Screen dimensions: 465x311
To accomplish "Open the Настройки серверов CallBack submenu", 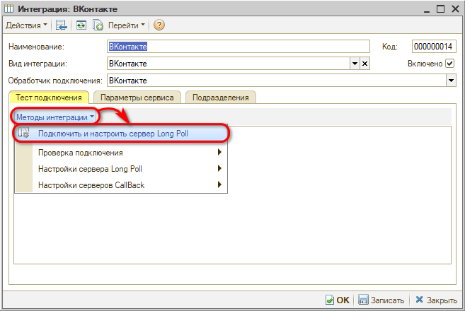I will click(122, 185).
